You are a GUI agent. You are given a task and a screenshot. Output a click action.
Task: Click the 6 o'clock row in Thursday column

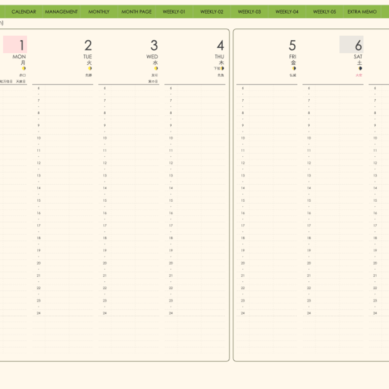tap(195, 88)
